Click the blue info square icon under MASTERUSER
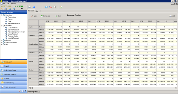Screen dimensions: 178x94 click(6, 9)
